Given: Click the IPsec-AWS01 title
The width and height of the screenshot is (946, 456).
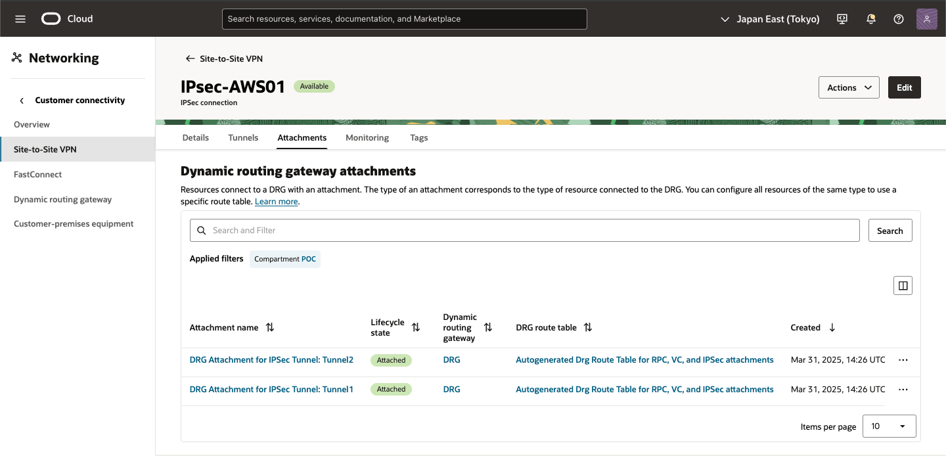Looking at the screenshot, I should click(233, 87).
